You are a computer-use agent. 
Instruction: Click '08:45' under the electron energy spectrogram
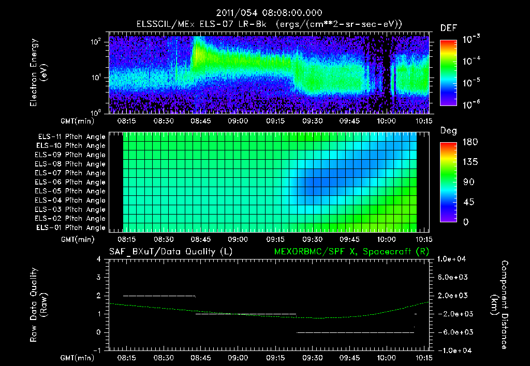click(x=201, y=121)
